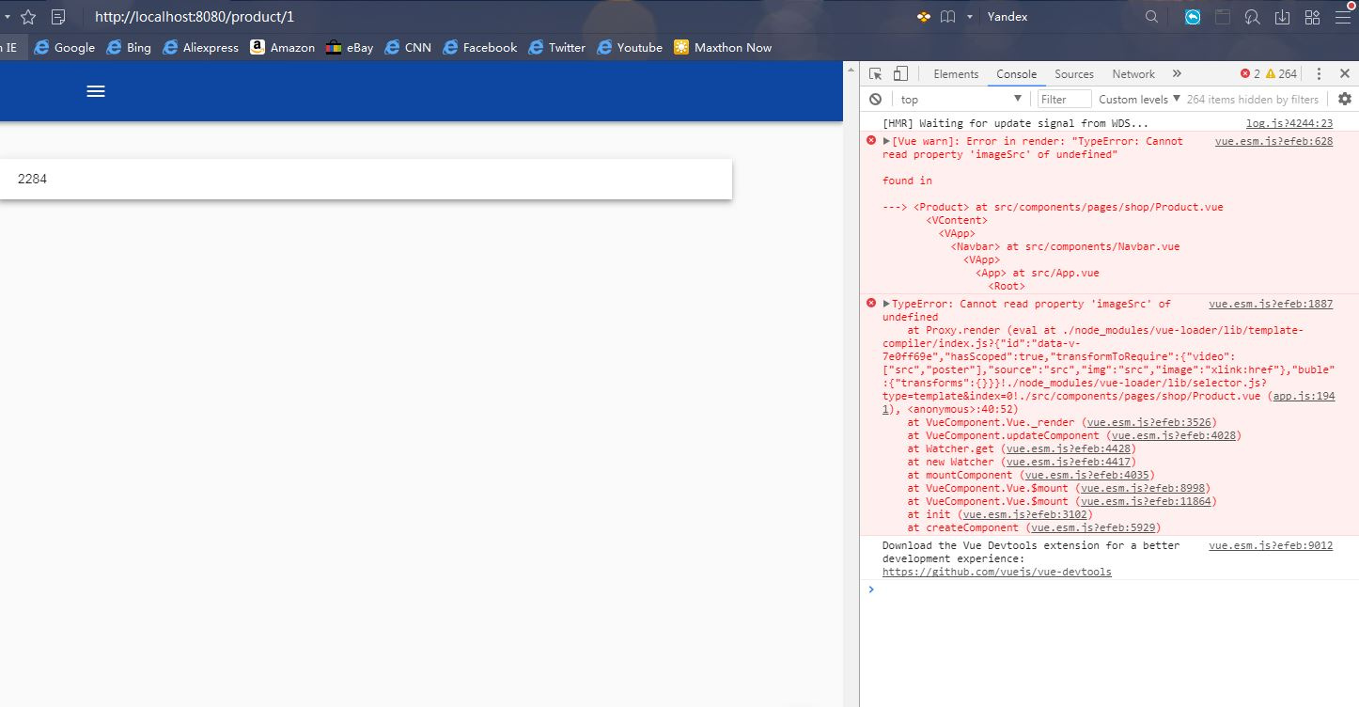Switch to the Elements tab
Viewport: 1359px width, 707px height.
[956, 74]
